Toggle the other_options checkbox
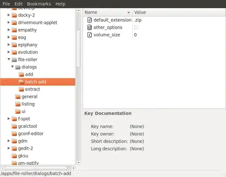This screenshot has width=226, height=177. click(x=136, y=27)
